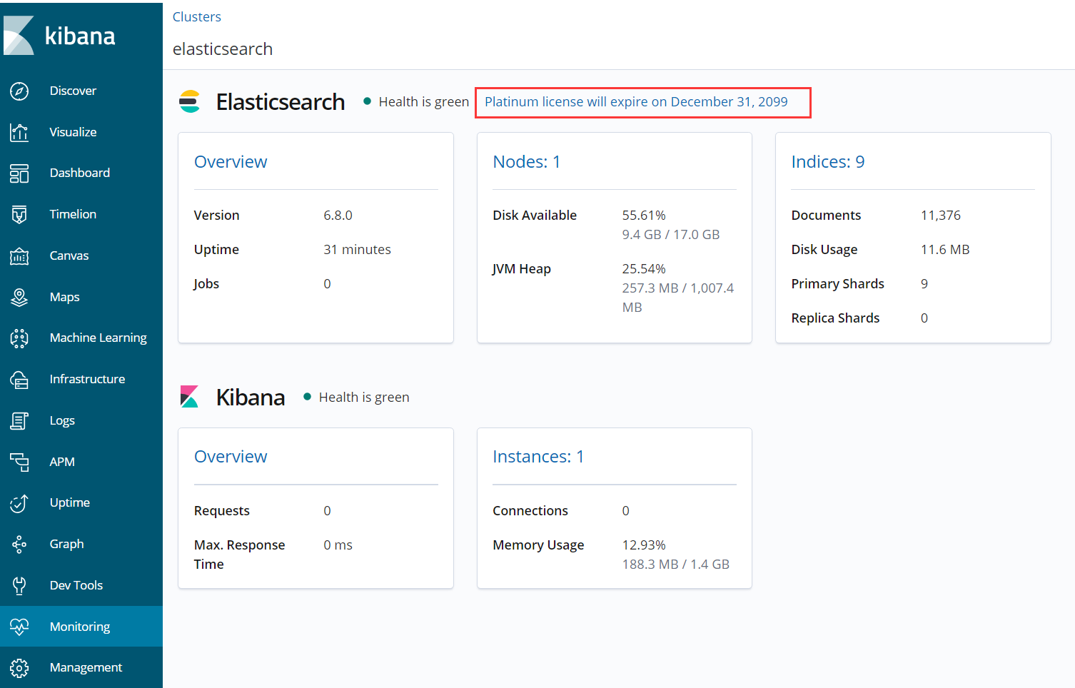Click the Primary Shards label
The image size is (1075, 688).
point(837,283)
